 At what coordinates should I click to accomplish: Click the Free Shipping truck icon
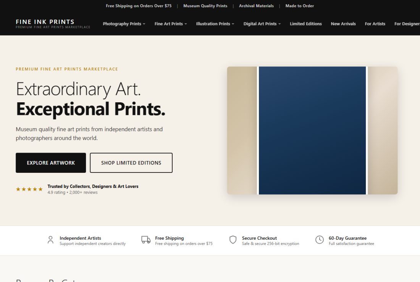tap(146, 240)
